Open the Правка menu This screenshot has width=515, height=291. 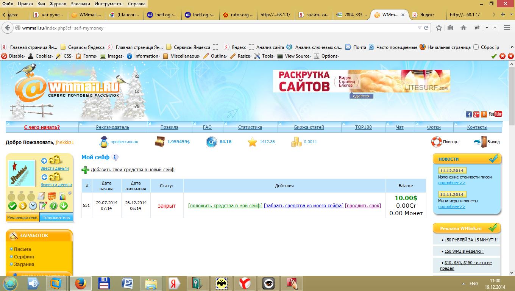[25, 4]
